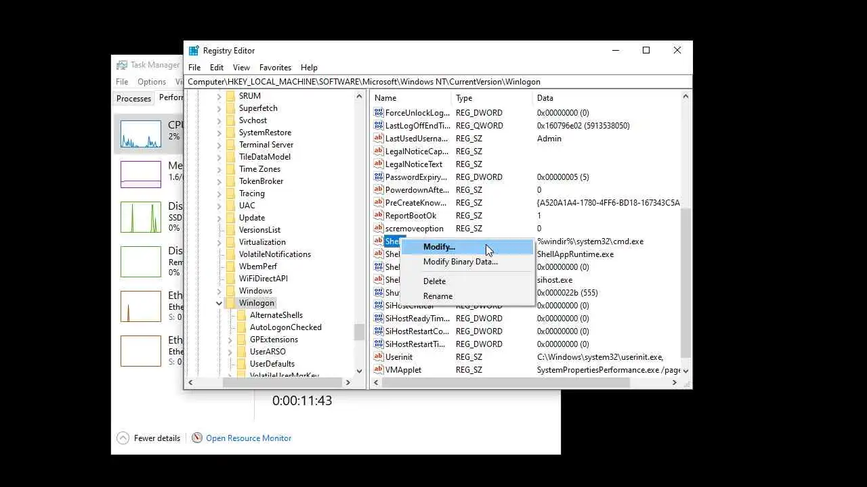Click Open Resource Monitor link
This screenshot has width=867, height=487.
click(x=249, y=438)
